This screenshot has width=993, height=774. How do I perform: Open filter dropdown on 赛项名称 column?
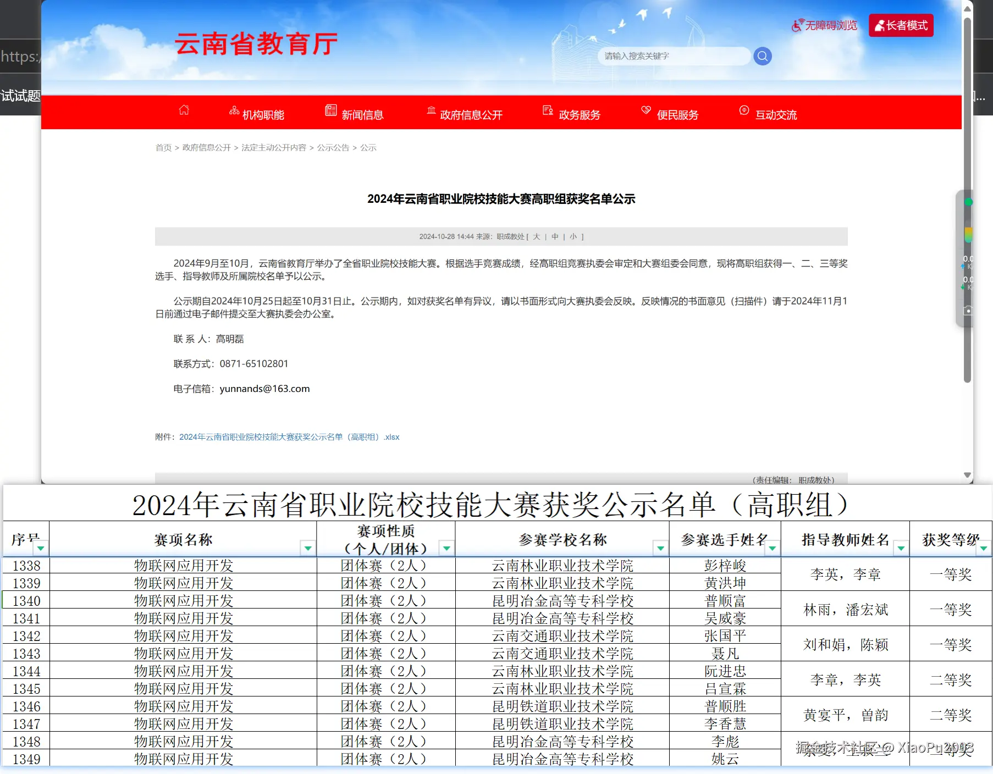point(308,548)
